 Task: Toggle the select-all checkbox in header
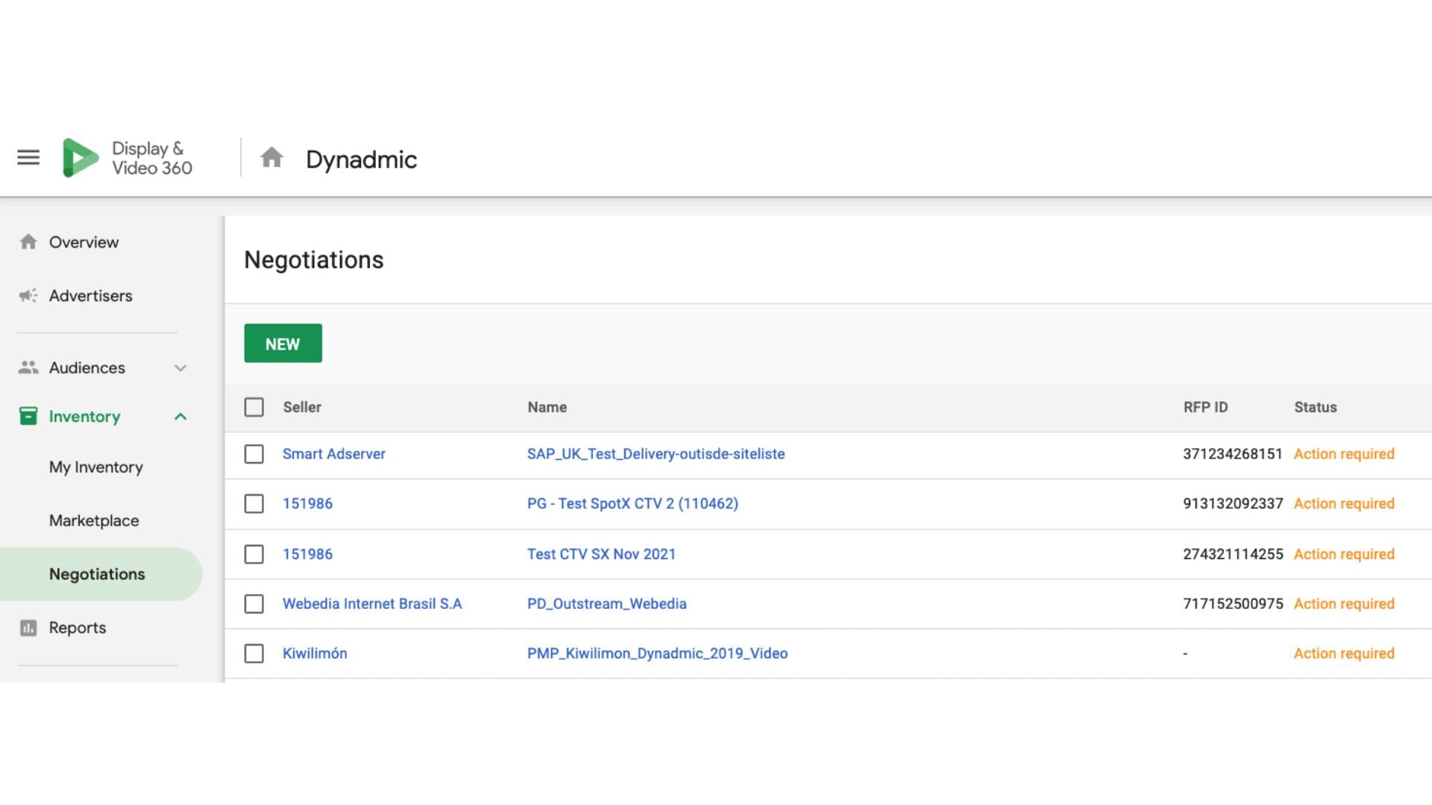254,407
